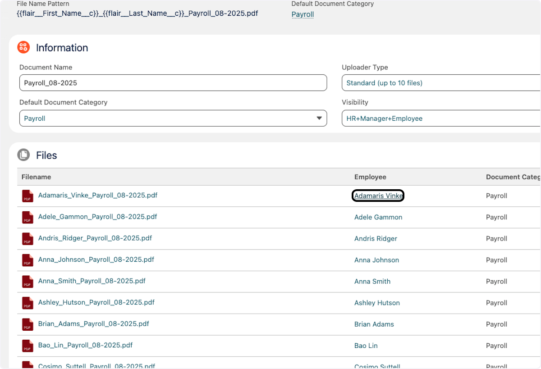This screenshot has width=541, height=369.
Task: Click the PDF icon beside Adele_Gammon file
Action: 28,217
